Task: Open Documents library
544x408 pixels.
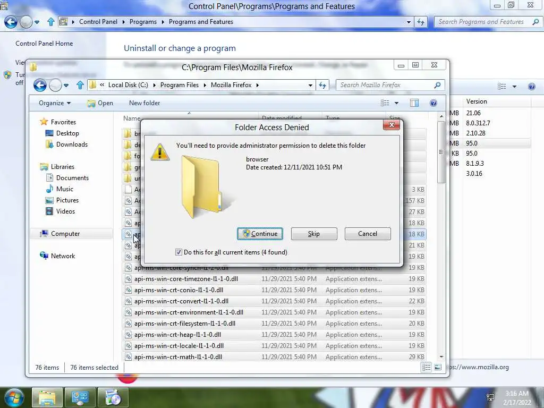Action: click(72, 177)
